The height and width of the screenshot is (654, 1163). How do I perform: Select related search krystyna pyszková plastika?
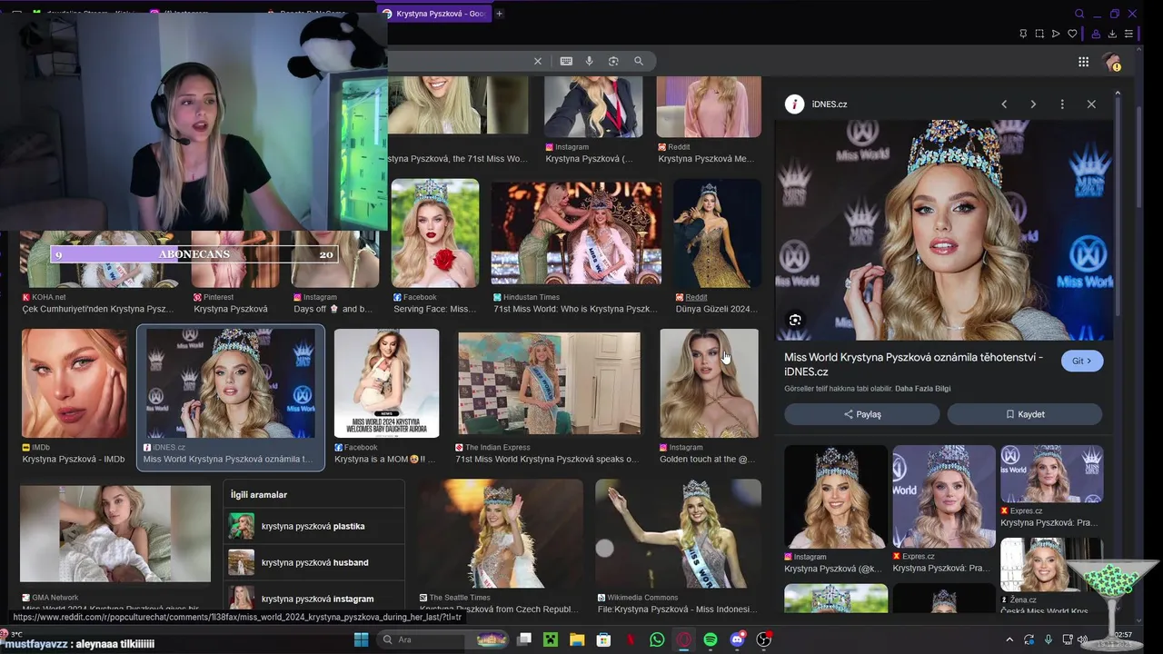(x=313, y=526)
